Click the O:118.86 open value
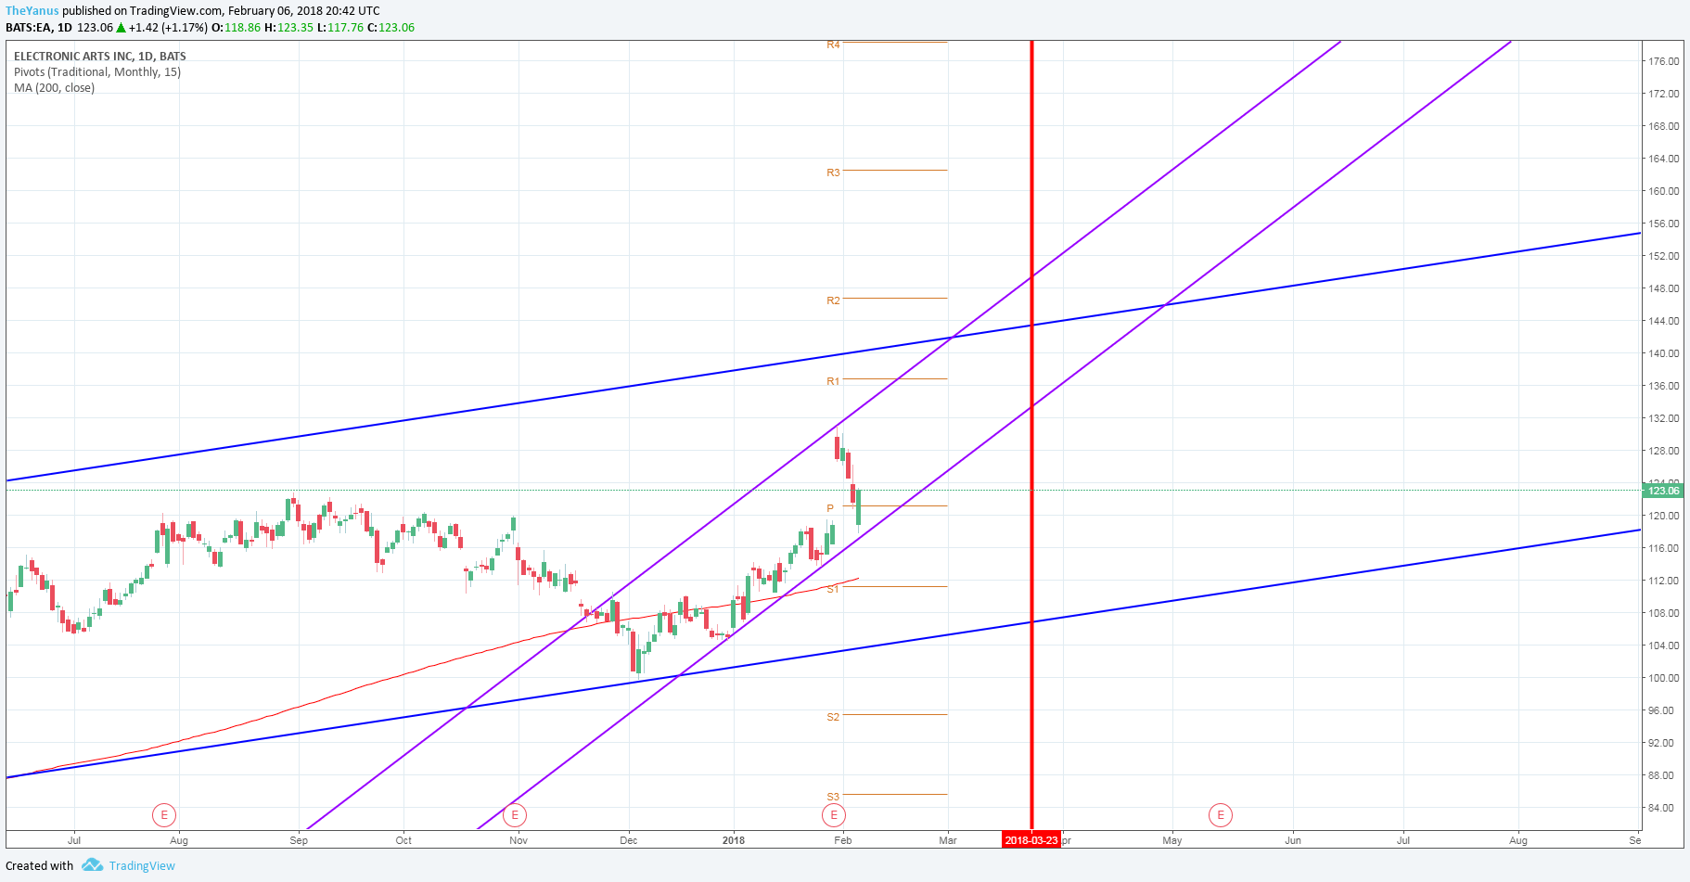The height and width of the screenshot is (882, 1690). [x=237, y=28]
